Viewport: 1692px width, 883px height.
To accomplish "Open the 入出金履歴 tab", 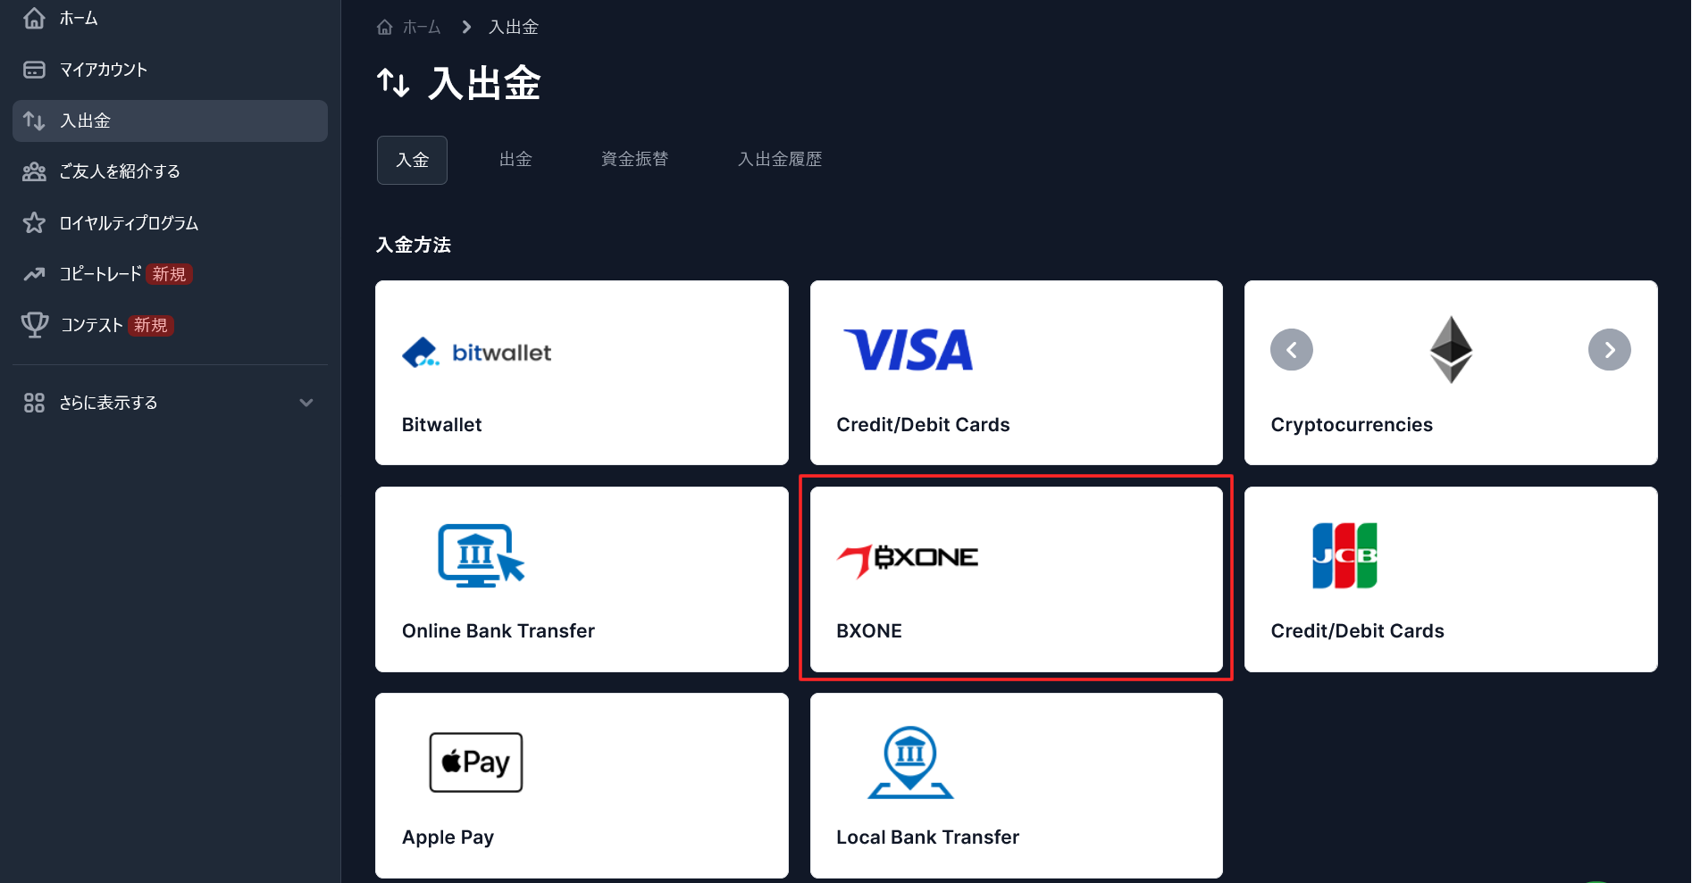I will click(780, 160).
